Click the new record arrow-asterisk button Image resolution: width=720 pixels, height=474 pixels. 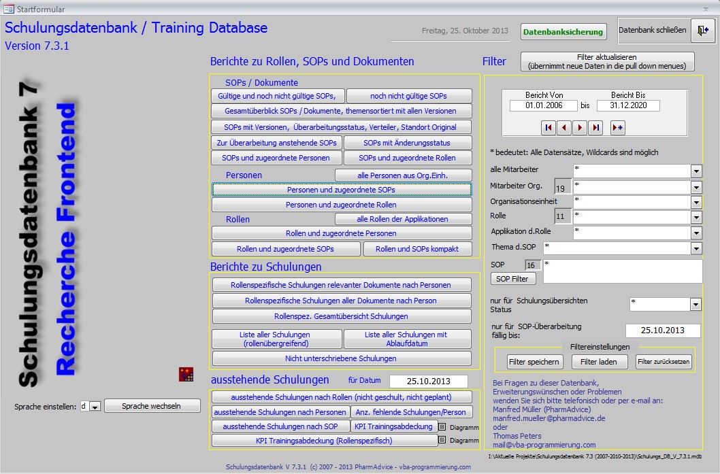(x=617, y=127)
